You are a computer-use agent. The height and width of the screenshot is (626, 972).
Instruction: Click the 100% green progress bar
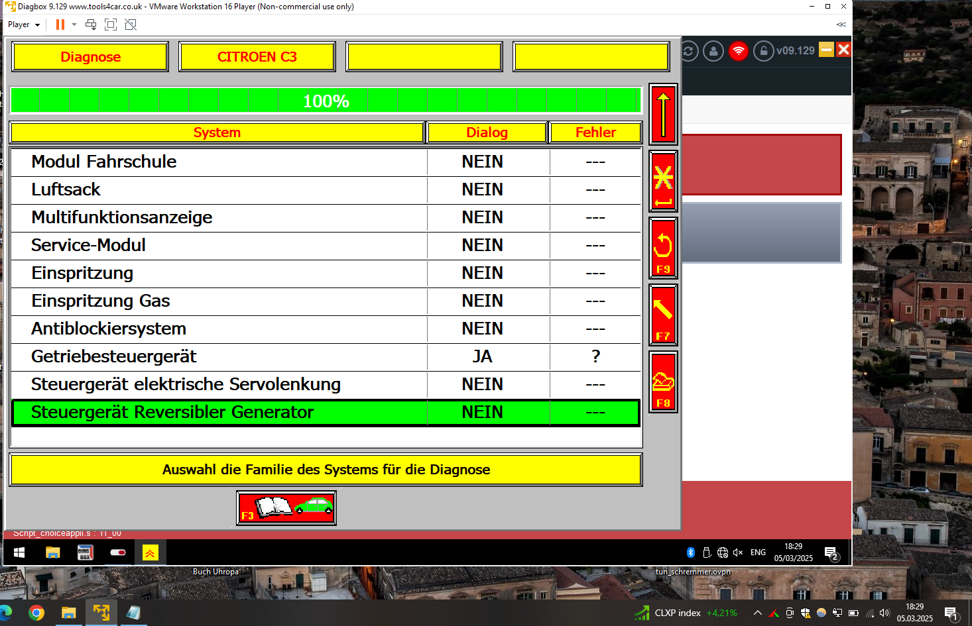(x=326, y=101)
